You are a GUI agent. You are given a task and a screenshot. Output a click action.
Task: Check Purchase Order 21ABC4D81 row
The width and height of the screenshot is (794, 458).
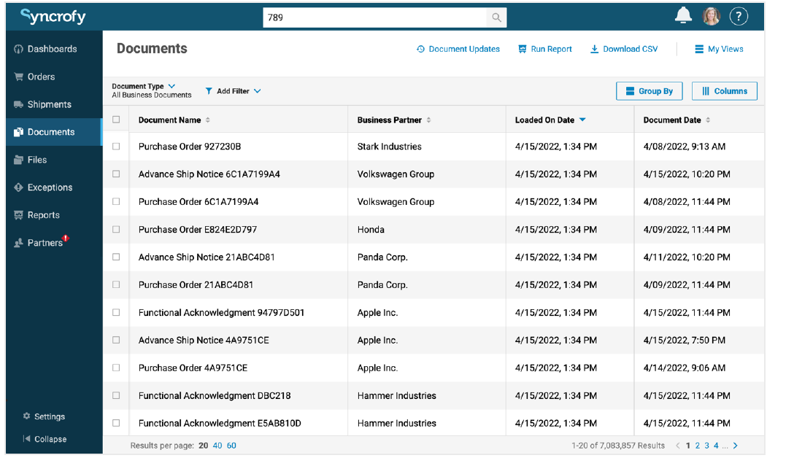click(x=116, y=284)
